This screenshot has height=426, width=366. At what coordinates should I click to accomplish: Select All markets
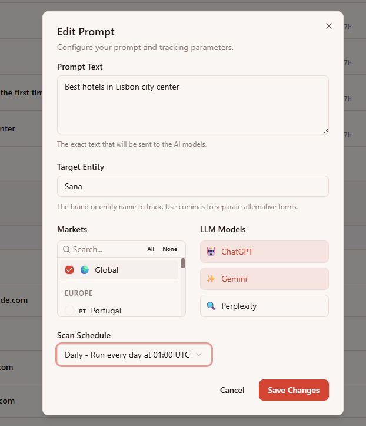coord(151,249)
